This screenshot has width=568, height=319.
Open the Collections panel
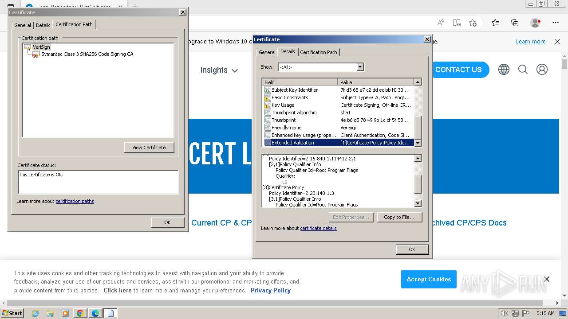click(x=515, y=23)
